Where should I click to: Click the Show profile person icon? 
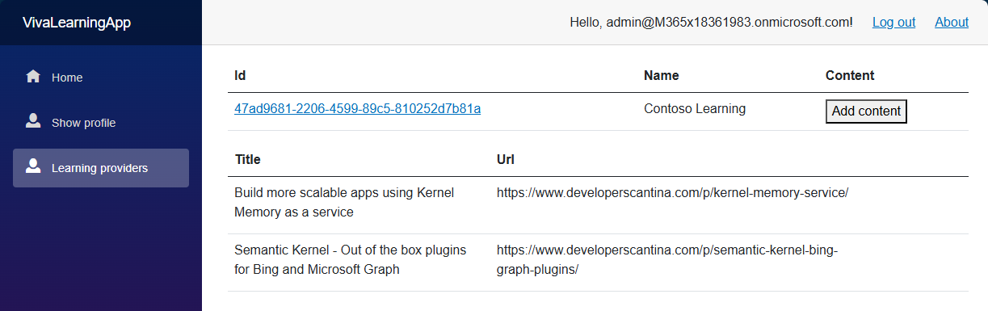coord(33,121)
